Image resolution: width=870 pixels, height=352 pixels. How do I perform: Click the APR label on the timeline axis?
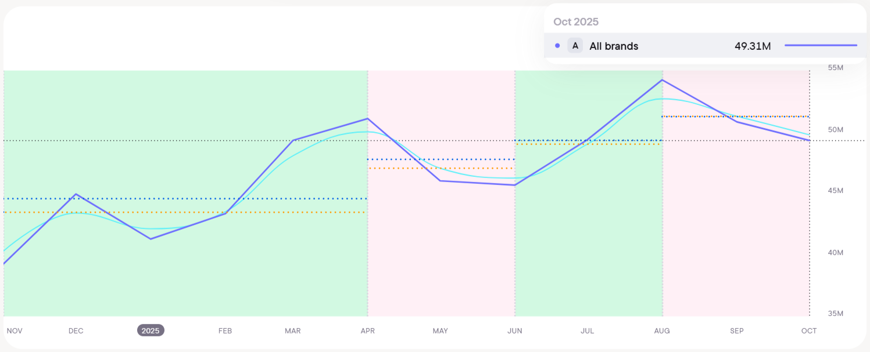tap(367, 331)
